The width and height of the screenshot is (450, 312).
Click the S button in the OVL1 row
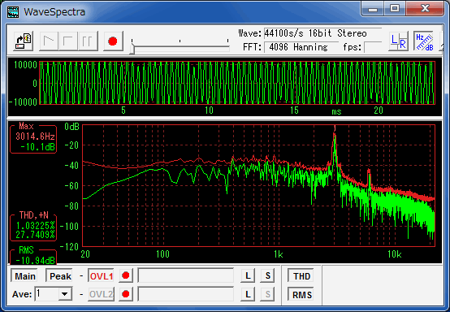pos(268,275)
